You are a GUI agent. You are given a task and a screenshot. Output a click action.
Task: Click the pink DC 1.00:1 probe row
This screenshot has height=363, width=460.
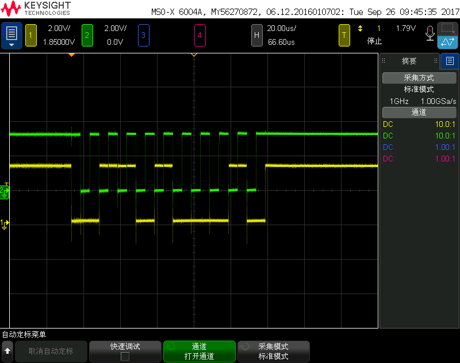(419, 159)
